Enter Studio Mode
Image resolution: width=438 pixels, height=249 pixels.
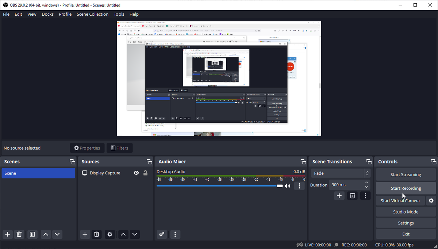click(x=406, y=212)
